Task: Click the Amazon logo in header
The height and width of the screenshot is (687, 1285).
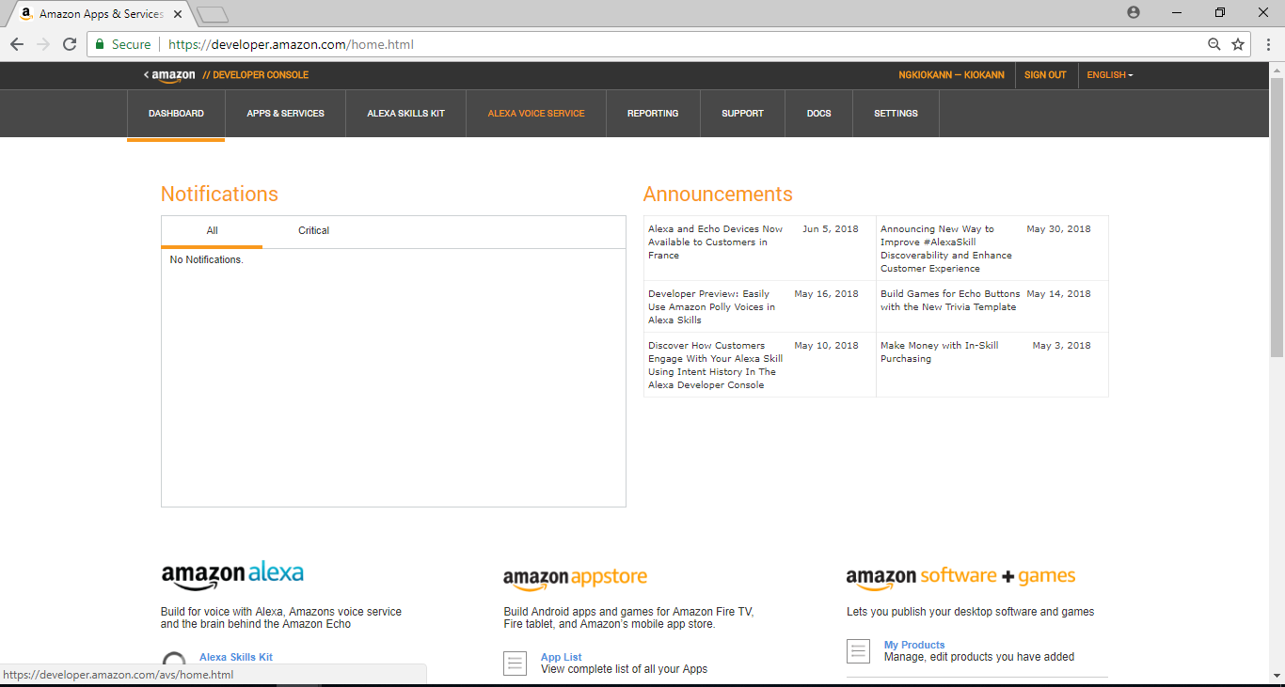Action: [x=173, y=75]
